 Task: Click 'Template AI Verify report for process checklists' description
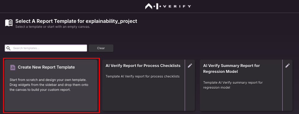coord(143,76)
